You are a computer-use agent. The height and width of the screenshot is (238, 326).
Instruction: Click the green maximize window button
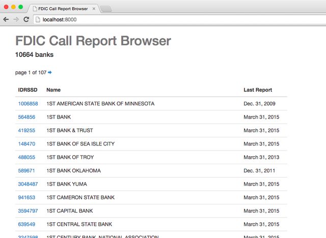coord(20,7)
